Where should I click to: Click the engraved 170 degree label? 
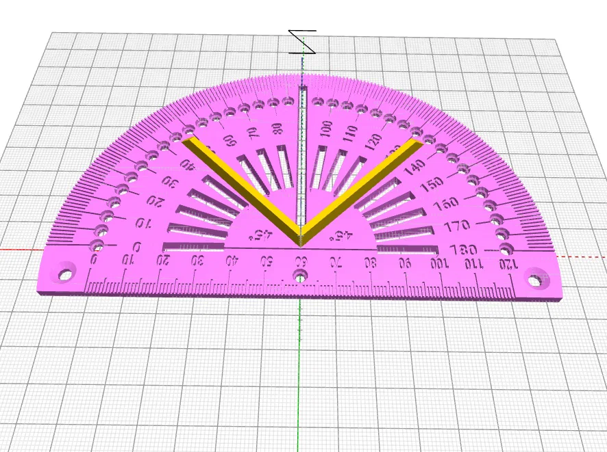coord(456,226)
